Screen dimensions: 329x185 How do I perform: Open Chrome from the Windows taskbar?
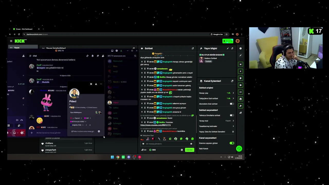pos(118,157)
